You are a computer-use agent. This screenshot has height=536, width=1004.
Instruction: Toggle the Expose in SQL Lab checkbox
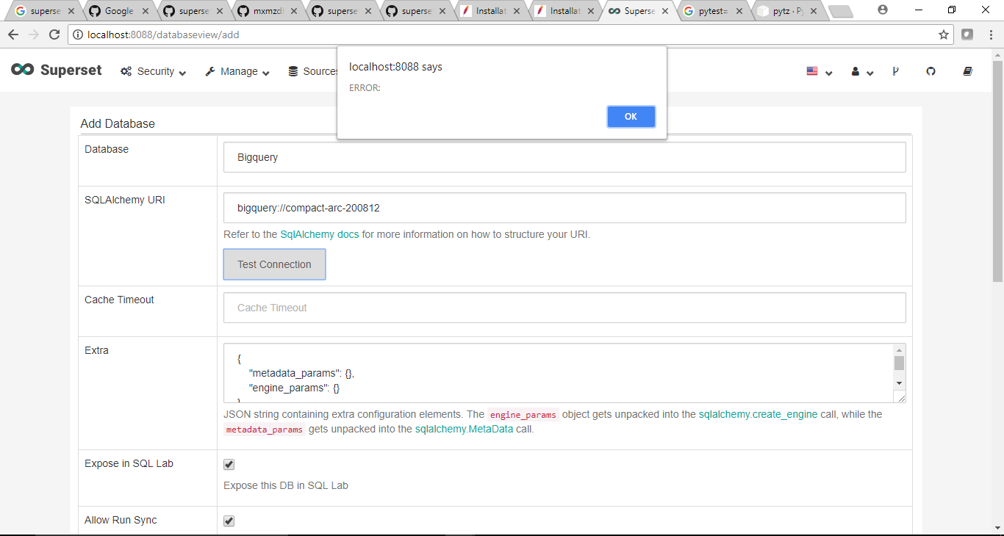(229, 464)
